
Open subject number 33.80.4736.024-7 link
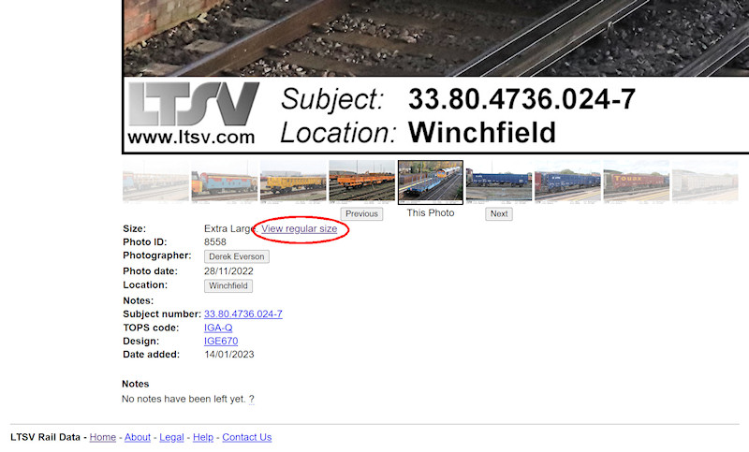click(x=243, y=314)
